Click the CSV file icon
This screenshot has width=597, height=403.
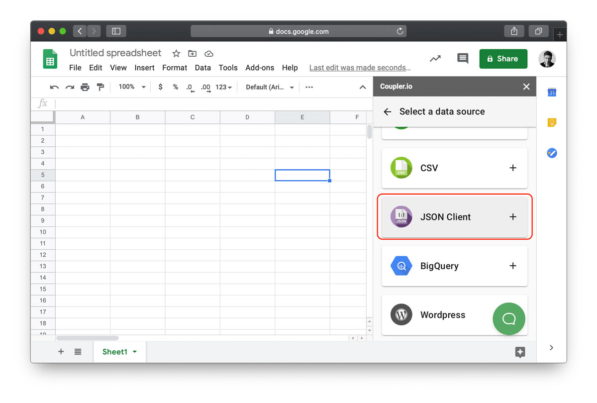401,168
